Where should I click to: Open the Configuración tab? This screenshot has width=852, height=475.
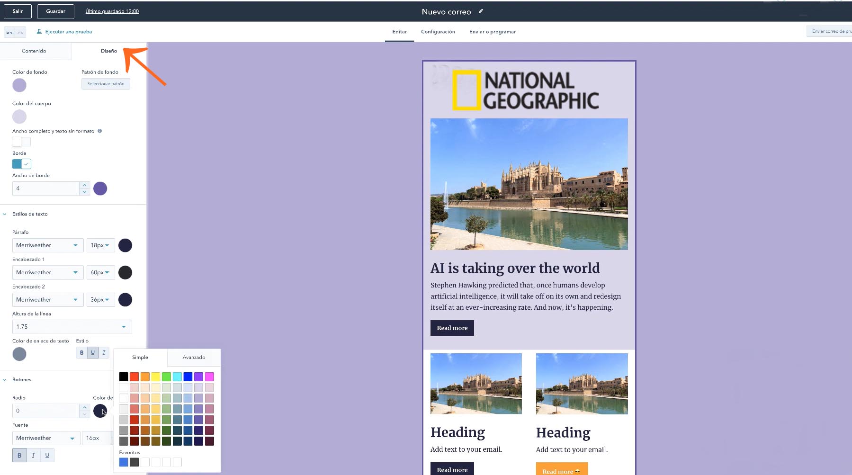pyautogui.click(x=438, y=32)
